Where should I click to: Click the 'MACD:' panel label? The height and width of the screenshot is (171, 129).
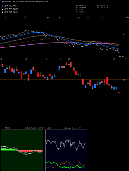click(x=8, y=128)
